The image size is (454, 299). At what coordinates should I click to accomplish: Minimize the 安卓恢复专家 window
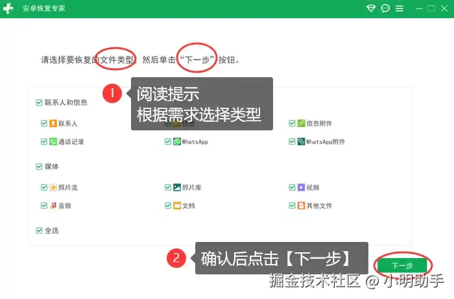(419, 8)
